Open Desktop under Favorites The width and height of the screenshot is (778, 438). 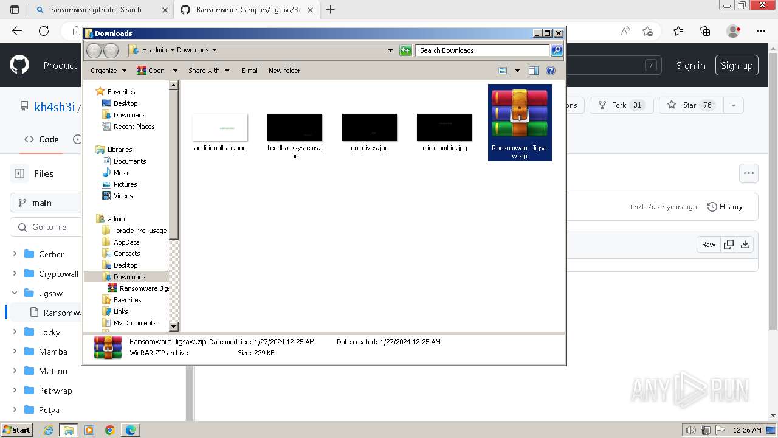tap(125, 103)
